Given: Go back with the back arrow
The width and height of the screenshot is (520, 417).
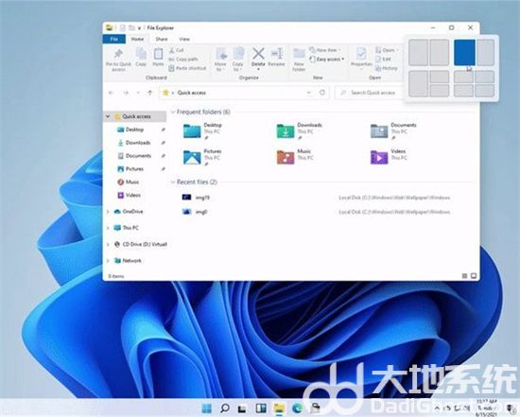Looking at the screenshot, I should point(112,93).
